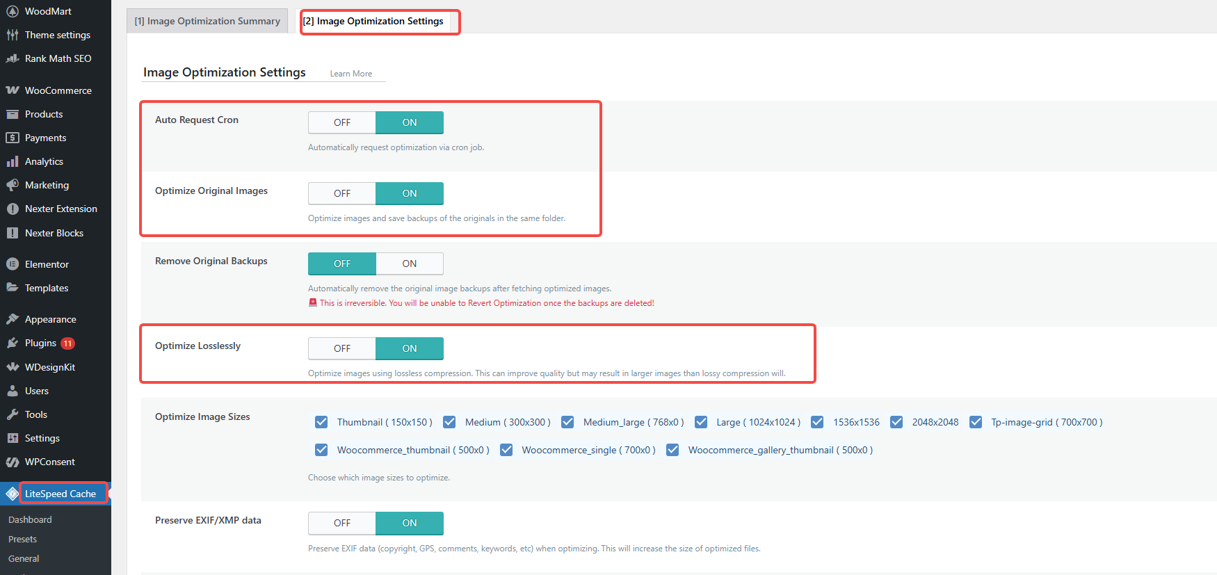Click the Templates folder icon

13,288
